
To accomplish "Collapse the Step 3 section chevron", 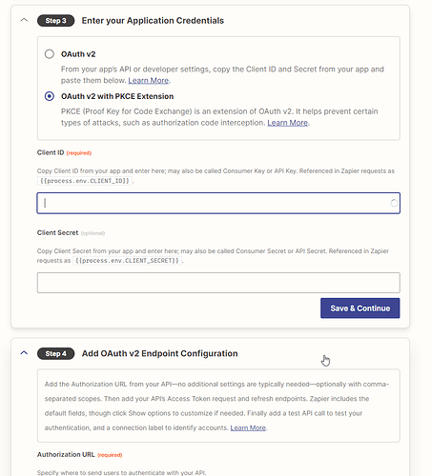I will pyautogui.click(x=24, y=20).
